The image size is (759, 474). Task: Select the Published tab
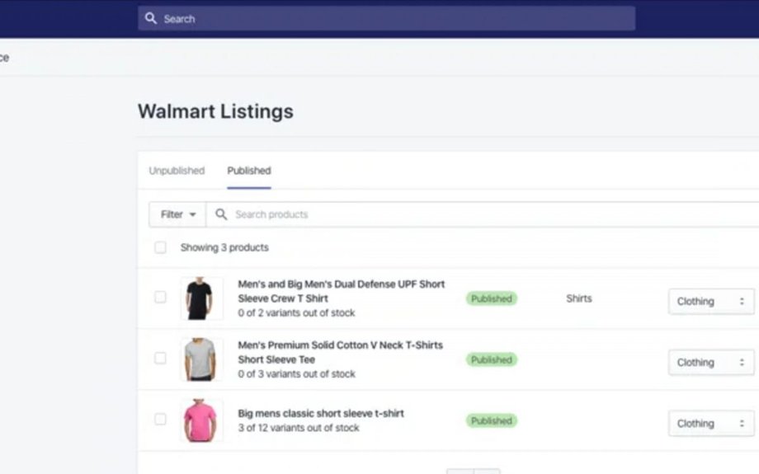(x=249, y=171)
